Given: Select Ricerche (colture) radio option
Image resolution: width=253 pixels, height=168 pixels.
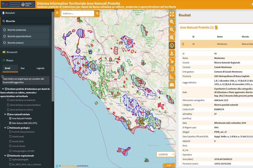Looking at the screenshot, I should 4,43.
